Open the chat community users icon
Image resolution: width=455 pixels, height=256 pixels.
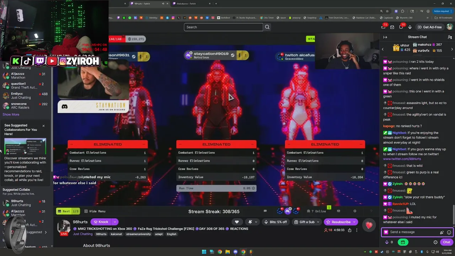pos(450,37)
